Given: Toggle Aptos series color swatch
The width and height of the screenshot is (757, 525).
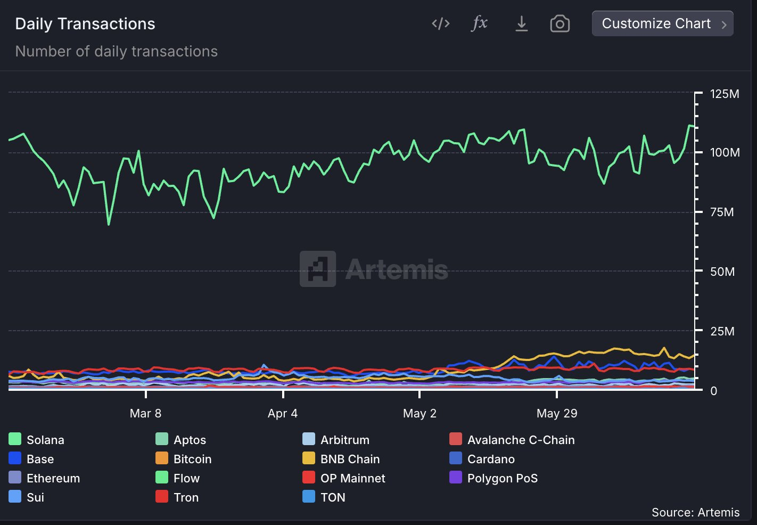Looking at the screenshot, I should point(162,439).
